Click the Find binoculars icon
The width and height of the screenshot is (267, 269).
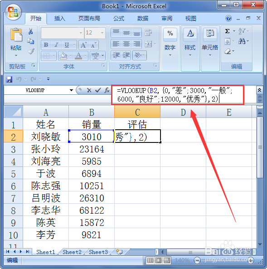[242, 41]
